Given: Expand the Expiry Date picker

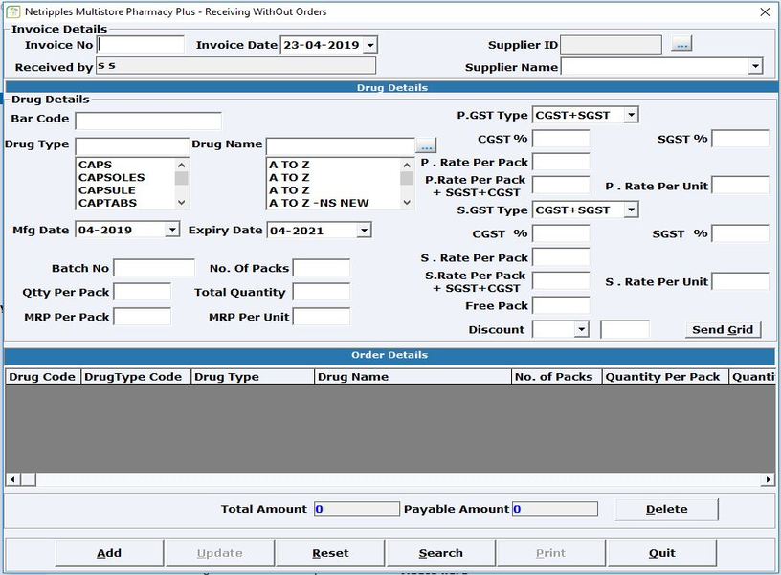Looking at the screenshot, I should (364, 231).
